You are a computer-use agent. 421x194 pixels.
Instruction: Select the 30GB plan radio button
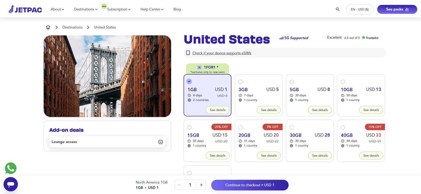point(292,127)
